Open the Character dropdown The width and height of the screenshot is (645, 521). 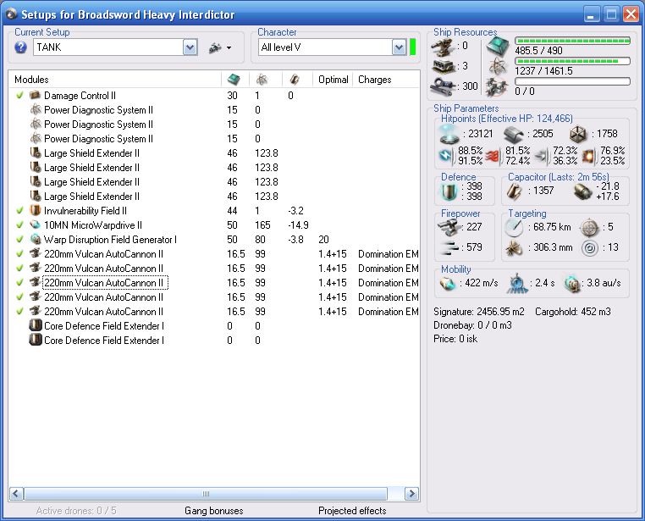(399, 47)
